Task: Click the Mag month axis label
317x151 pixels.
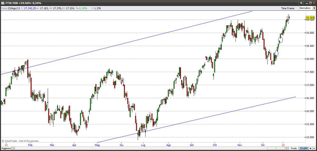Action: tap(97, 145)
